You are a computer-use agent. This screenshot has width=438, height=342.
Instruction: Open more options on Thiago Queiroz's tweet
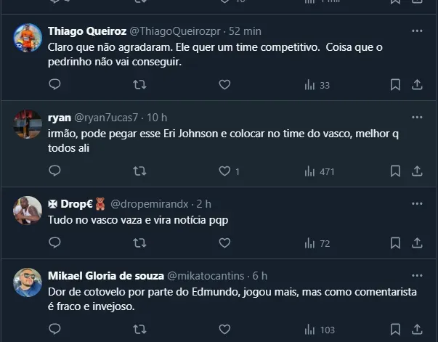point(417,31)
